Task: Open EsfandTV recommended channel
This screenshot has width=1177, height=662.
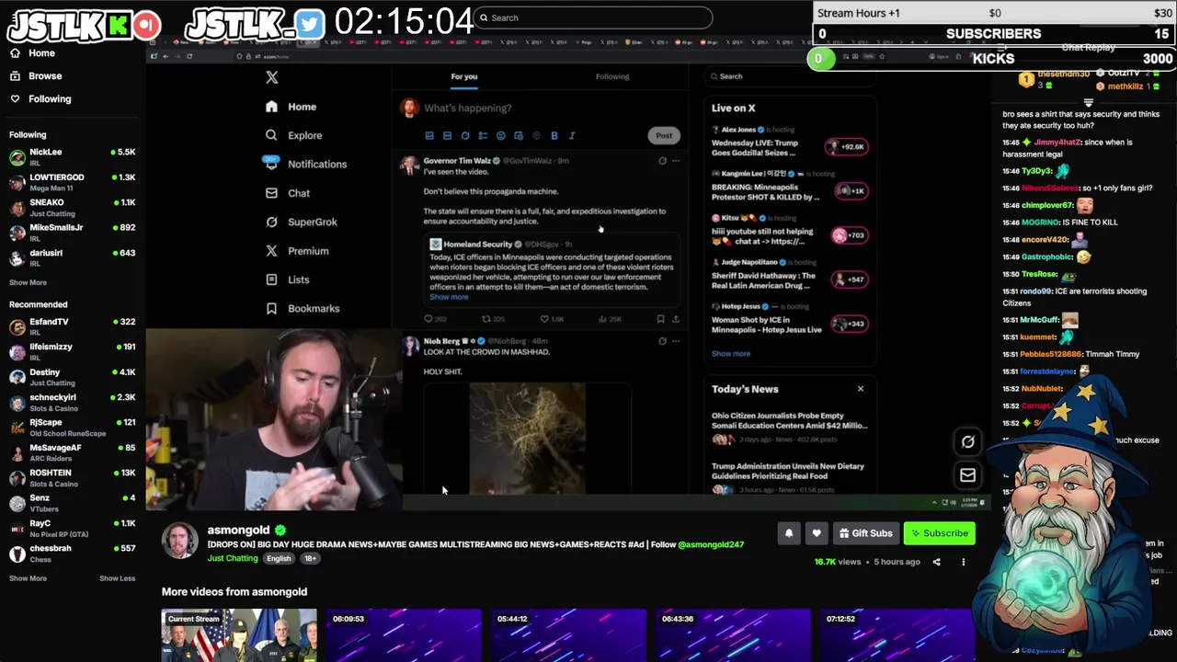Action: (72, 325)
